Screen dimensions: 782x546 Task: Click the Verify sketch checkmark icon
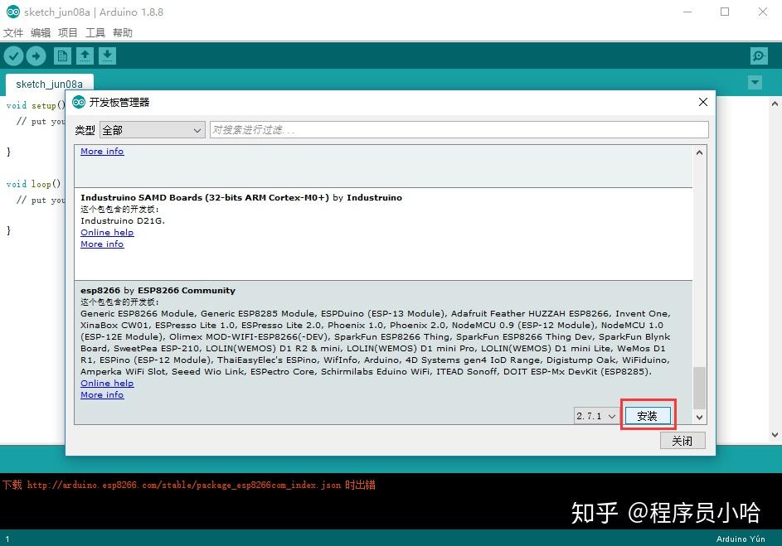13,56
